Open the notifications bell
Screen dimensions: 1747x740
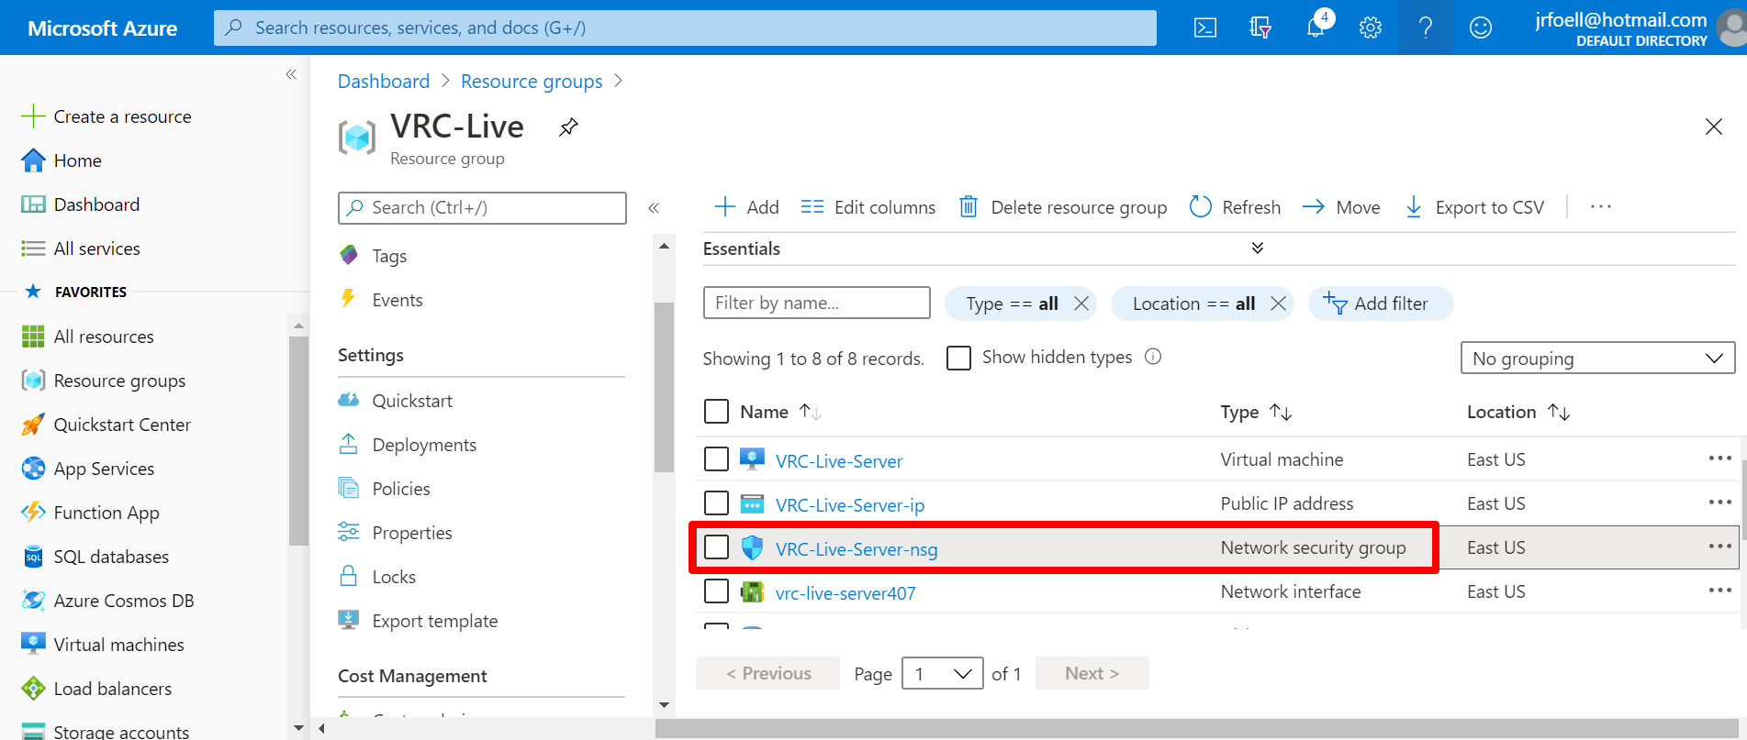(x=1316, y=28)
